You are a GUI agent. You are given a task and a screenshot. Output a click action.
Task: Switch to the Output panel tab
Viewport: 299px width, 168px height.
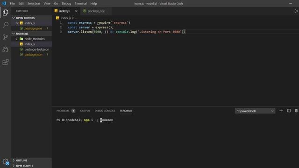coord(85,111)
